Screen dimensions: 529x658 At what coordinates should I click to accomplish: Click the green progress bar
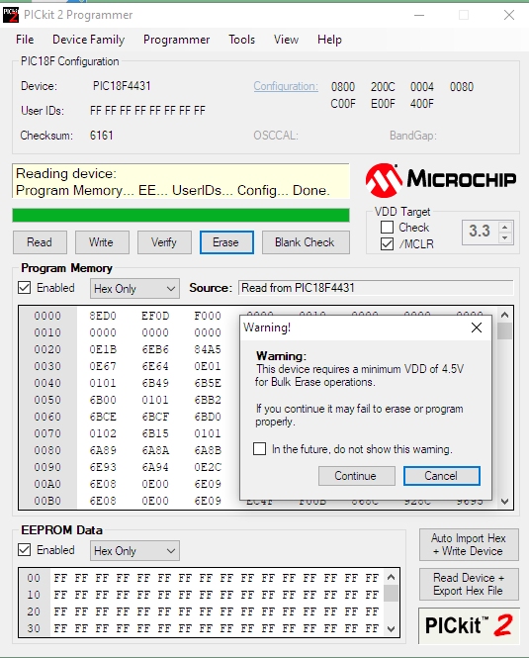181,215
